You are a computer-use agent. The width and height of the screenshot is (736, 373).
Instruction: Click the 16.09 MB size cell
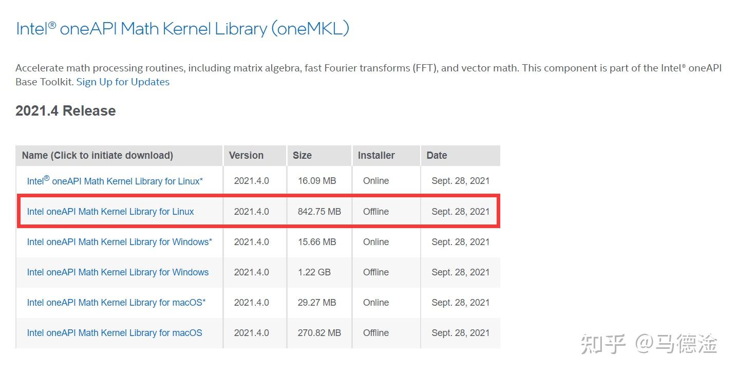pos(316,181)
